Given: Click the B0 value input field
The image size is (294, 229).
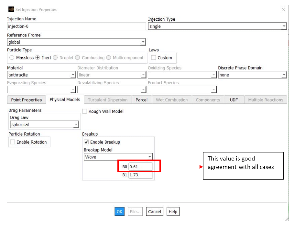Looking at the screenshot, I should tap(140, 167).
